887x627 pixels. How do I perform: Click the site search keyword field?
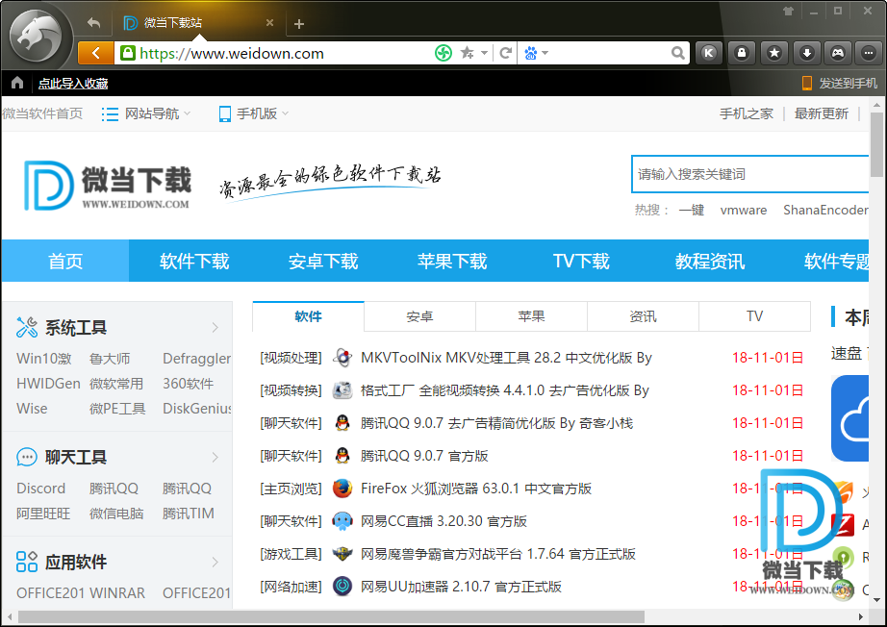tap(750, 174)
